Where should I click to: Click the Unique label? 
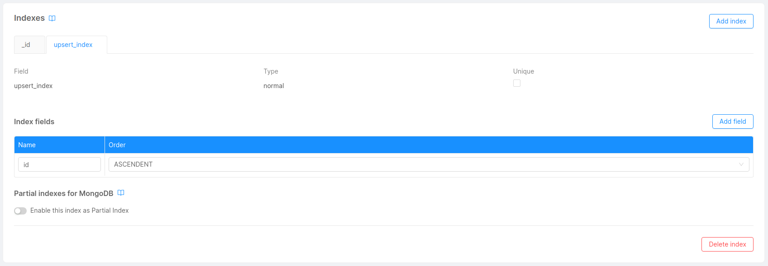coord(524,71)
